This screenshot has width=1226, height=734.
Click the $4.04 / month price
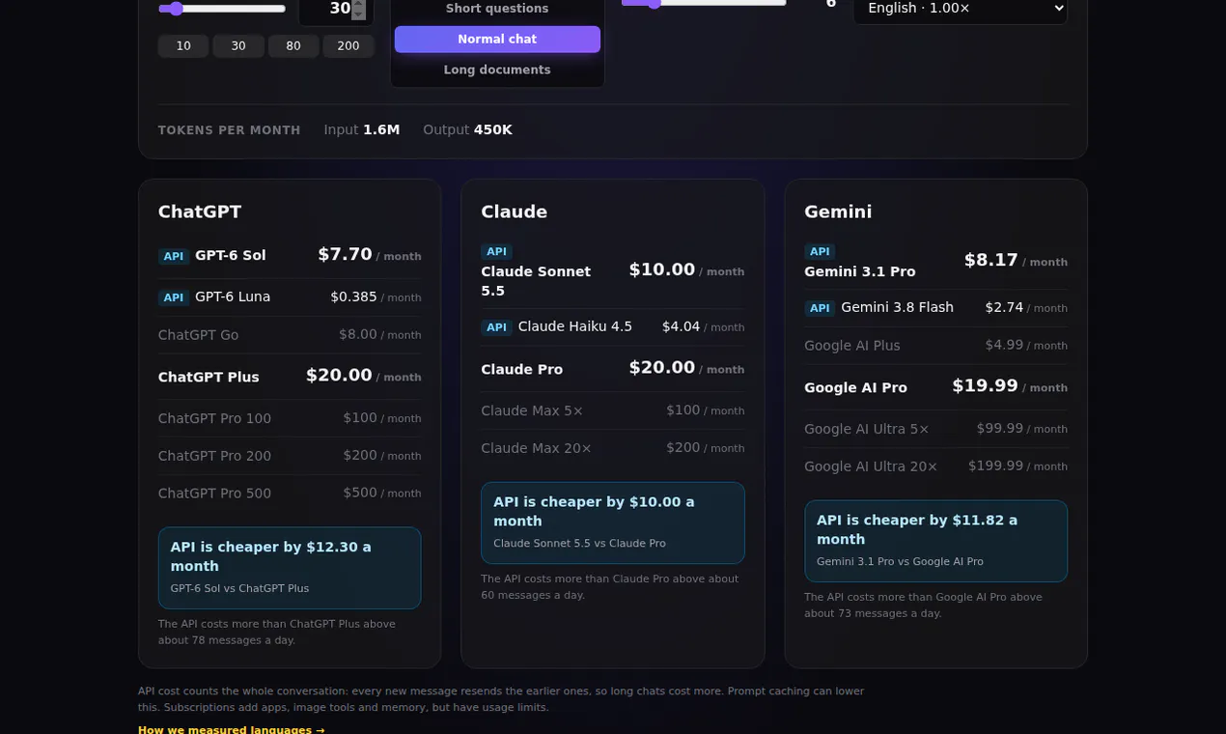(703, 327)
